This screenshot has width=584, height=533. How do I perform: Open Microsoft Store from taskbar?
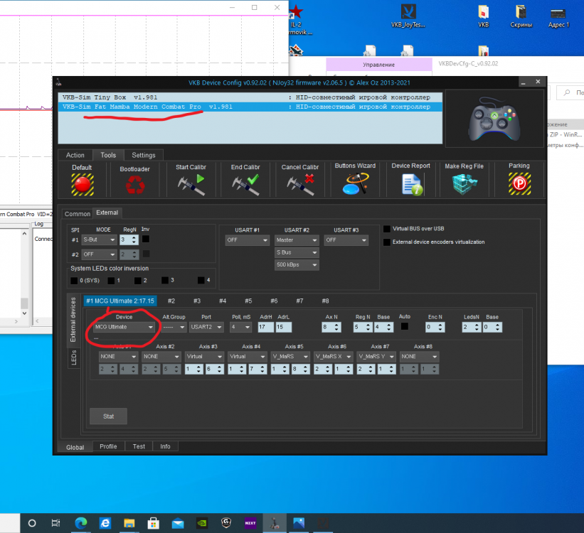pos(153,523)
